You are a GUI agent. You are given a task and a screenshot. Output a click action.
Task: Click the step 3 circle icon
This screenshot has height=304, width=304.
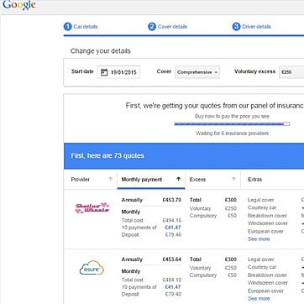[236, 27]
